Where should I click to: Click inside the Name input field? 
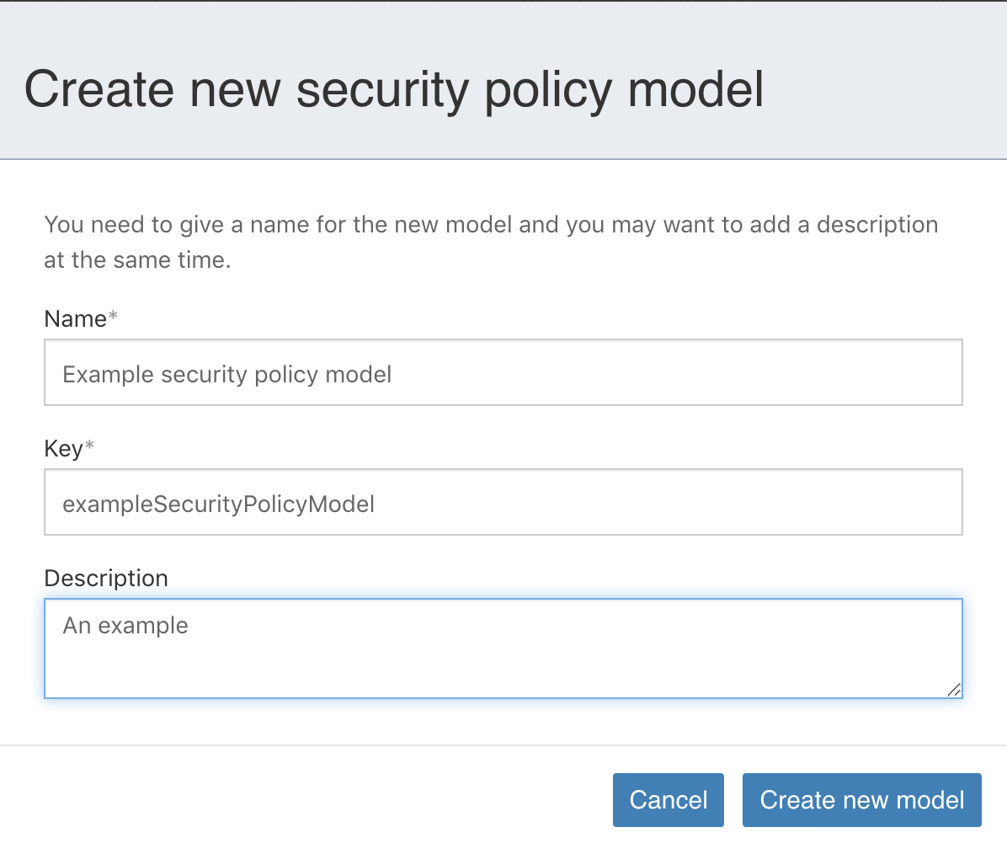click(503, 372)
